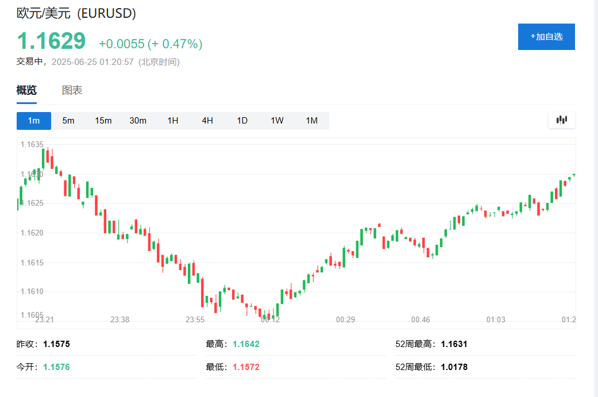Click the 欧元/美元 (EURUSD) title

76,13
